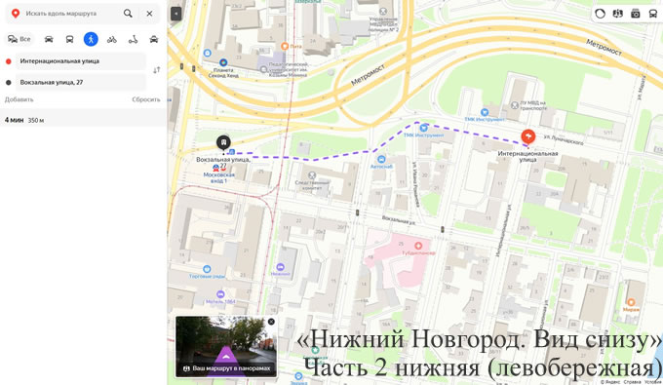The height and width of the screenshot is (385, 663).
Task: Edit the 'Интернациональная улица' start point field
Action: coord(81,61)
